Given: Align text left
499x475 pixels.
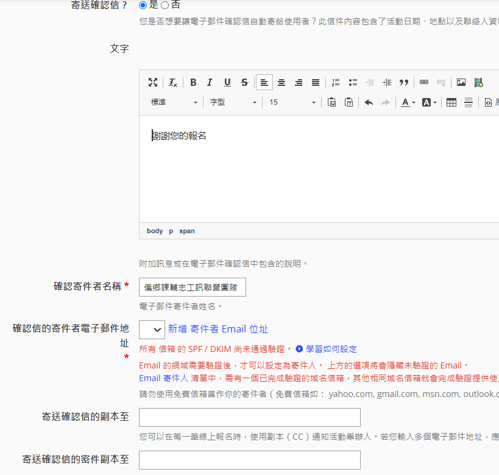Looking at the screenshot, I should tap(264, 82).
